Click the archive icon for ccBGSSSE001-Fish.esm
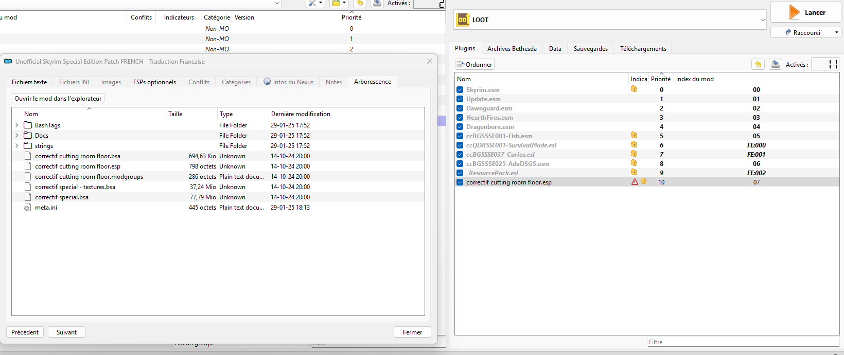The image size is (844, 355). point(634,135)
